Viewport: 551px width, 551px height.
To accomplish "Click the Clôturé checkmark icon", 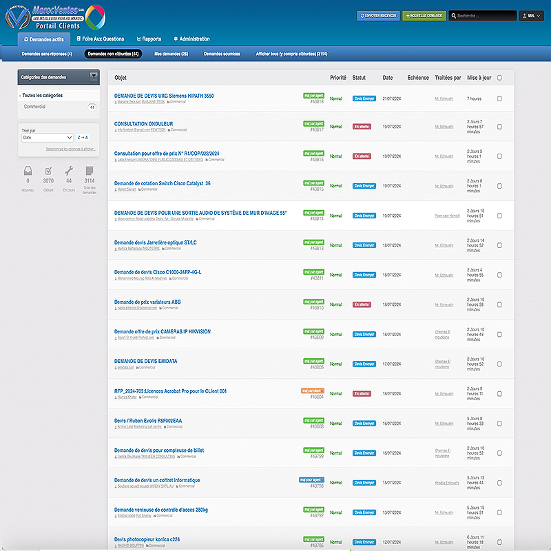I will click(x=48, y=172).
